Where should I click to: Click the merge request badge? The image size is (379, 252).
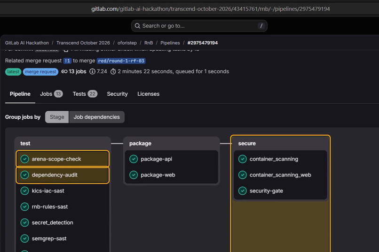coord(40,72)
